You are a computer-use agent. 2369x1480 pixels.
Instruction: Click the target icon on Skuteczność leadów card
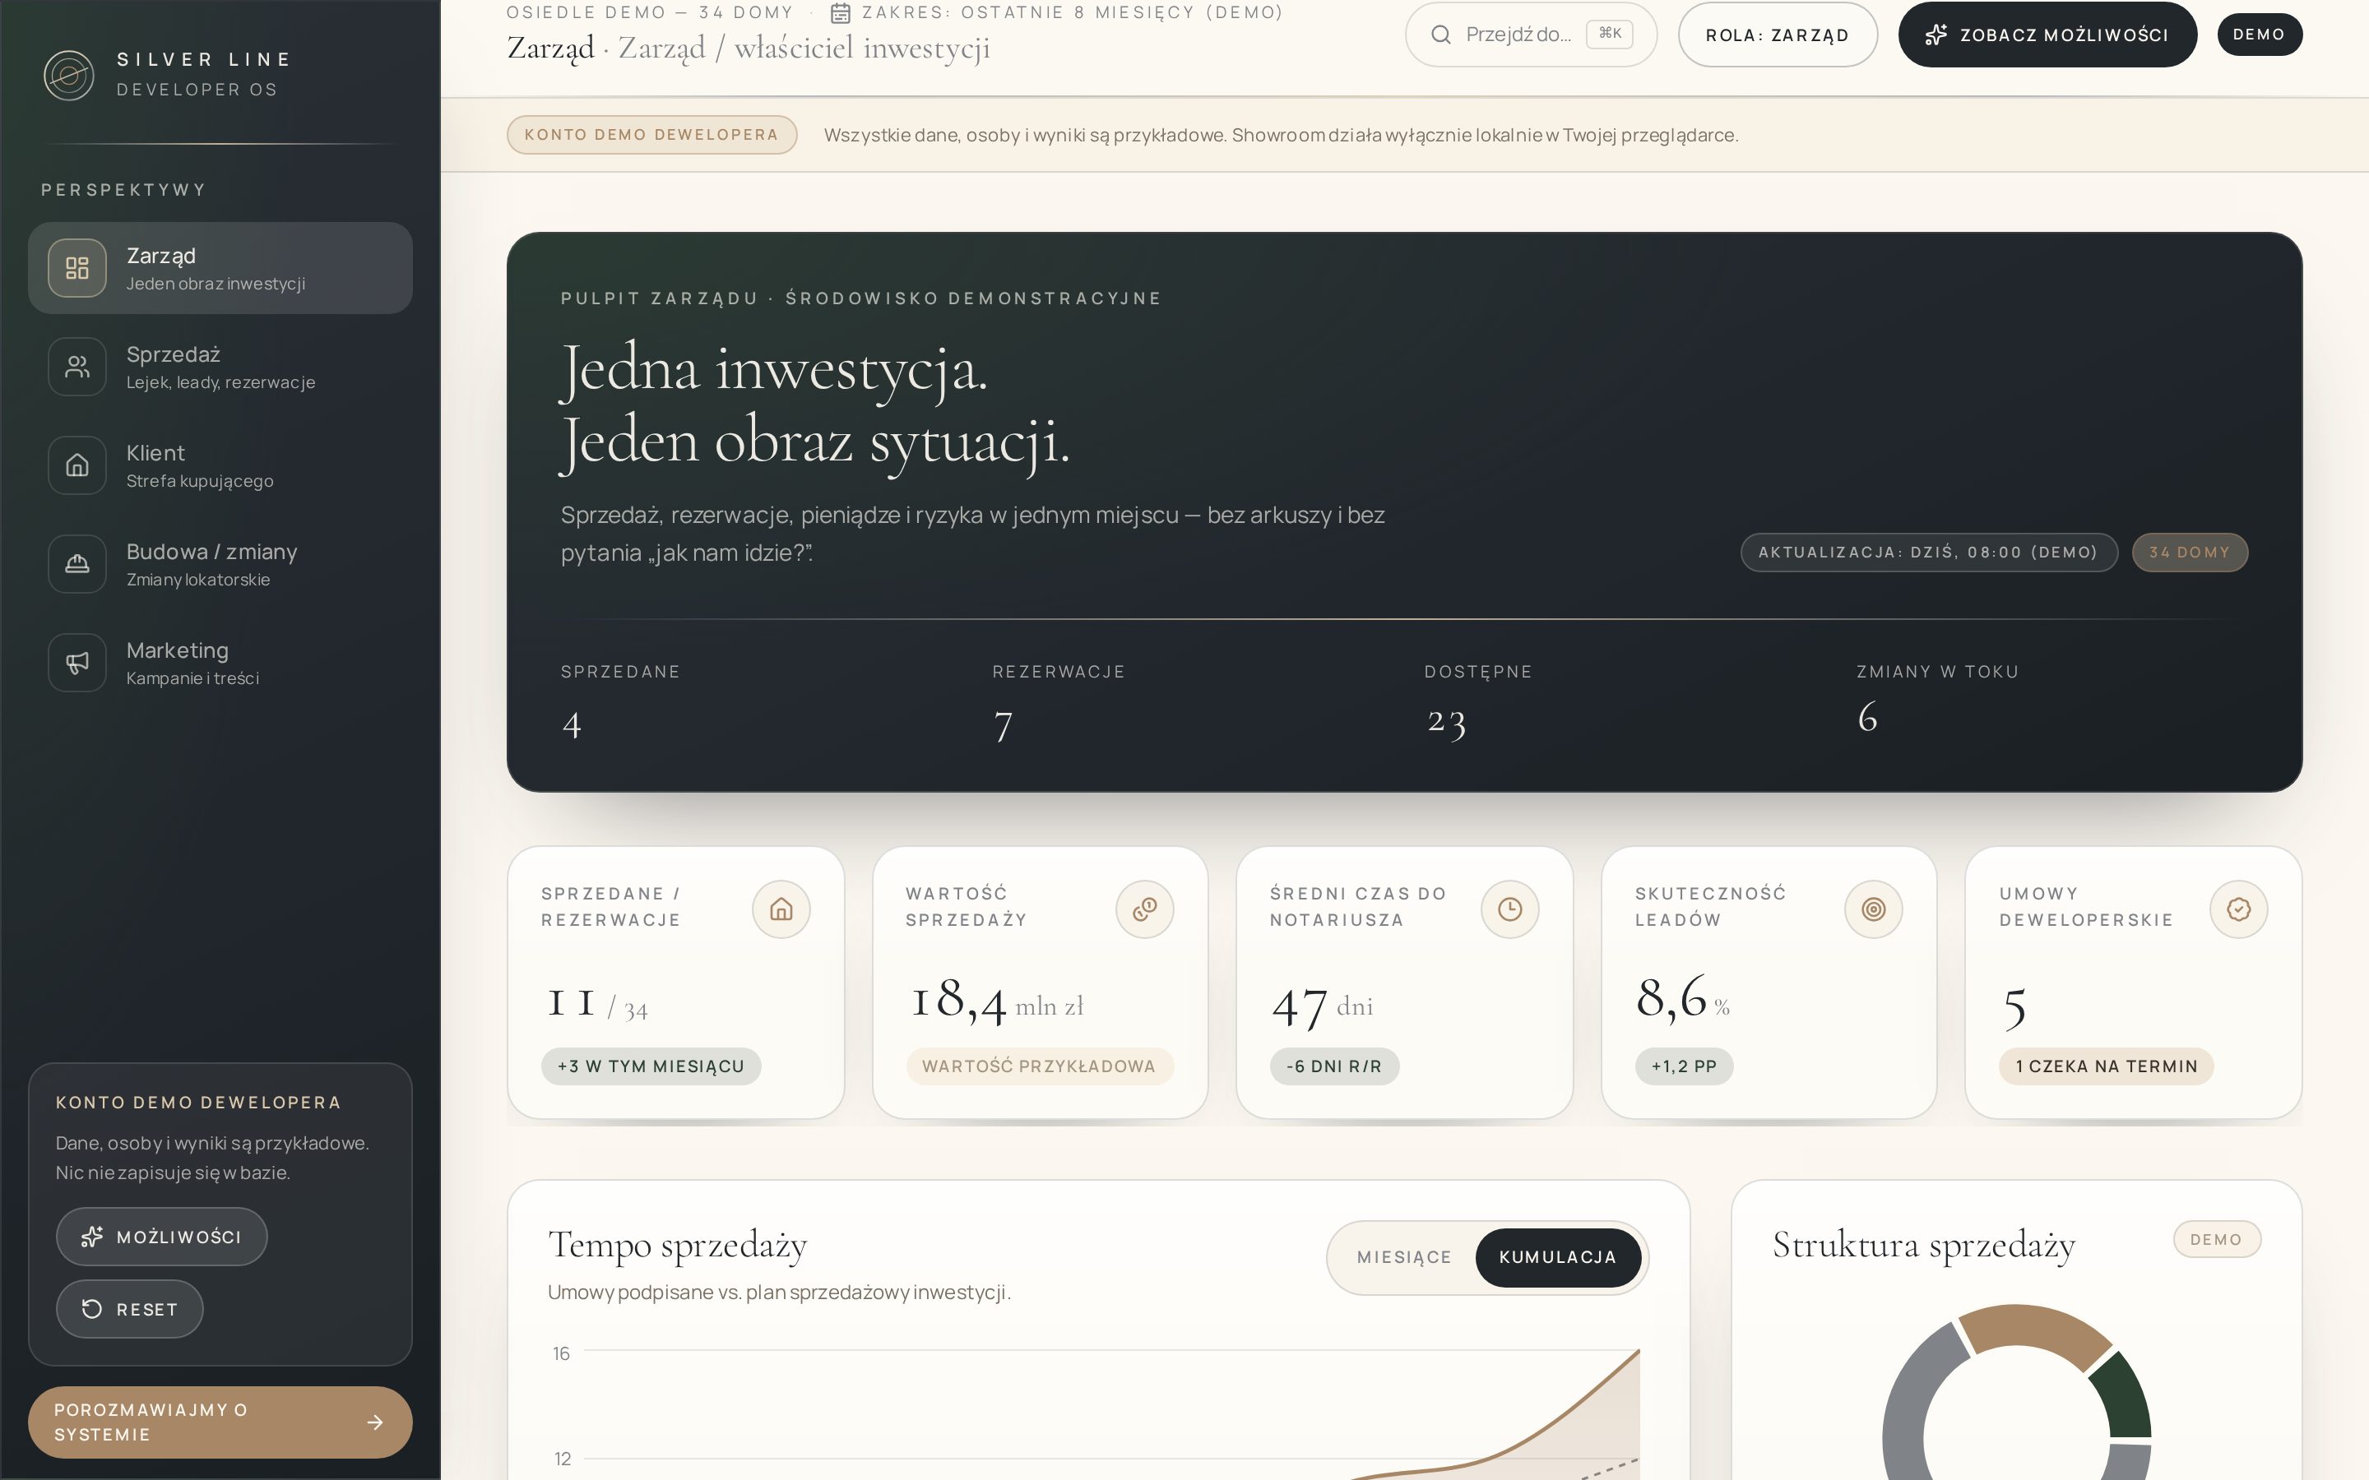[x=1874, y=909]
